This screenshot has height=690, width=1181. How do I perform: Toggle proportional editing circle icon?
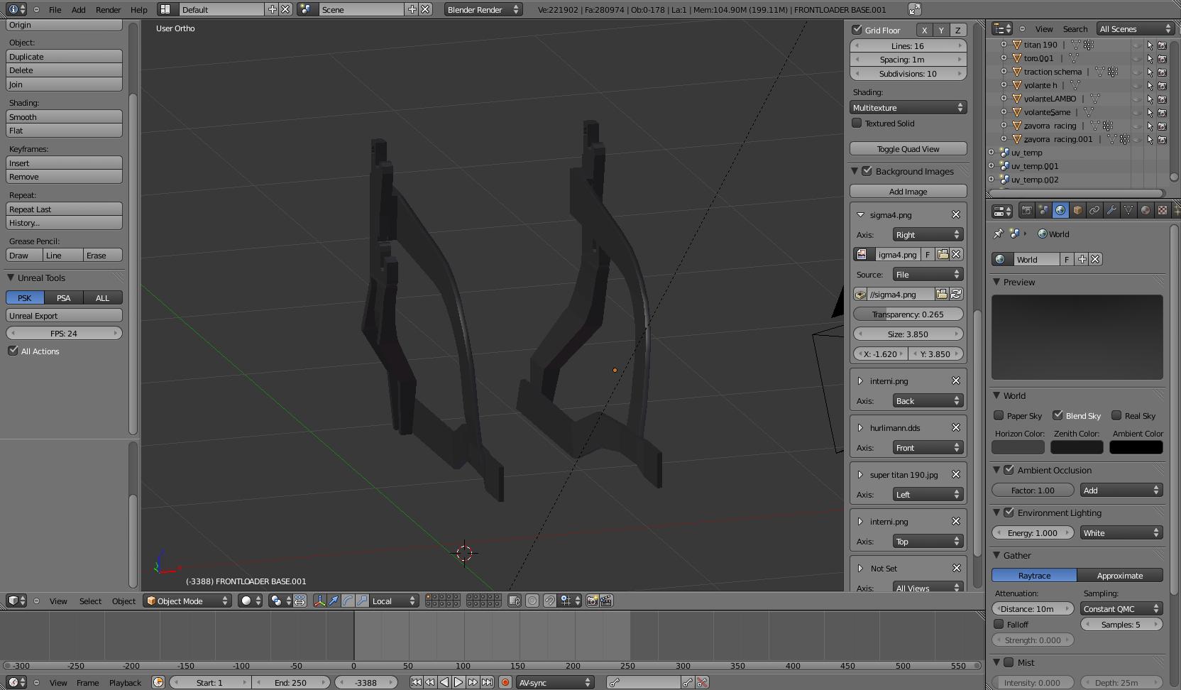click(x=532, y=601)
